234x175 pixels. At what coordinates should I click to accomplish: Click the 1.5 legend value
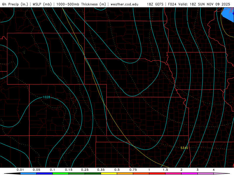pos(165,170)
